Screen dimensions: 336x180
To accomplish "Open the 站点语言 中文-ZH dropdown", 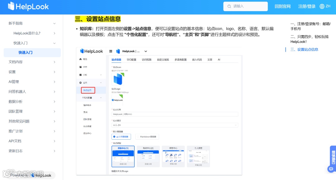I will (174, 125).
